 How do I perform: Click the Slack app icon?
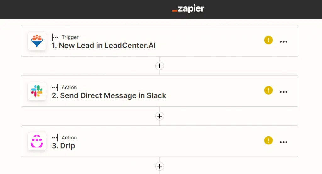point(37,91)
